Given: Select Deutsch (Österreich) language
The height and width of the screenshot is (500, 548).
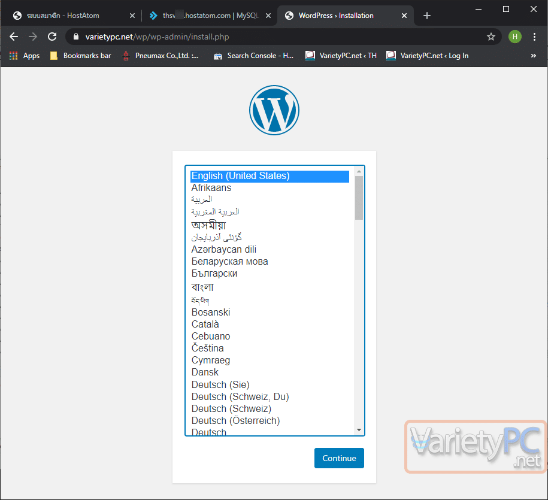Looking at the screenshot, I should [x=270, y=421].
